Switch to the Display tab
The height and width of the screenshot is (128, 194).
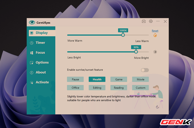pyautogui.click(x=42, y=33)
